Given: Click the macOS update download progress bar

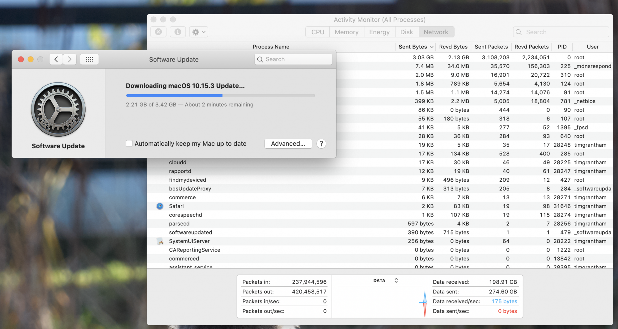Looking at the screenshot, I should (220, 95).
